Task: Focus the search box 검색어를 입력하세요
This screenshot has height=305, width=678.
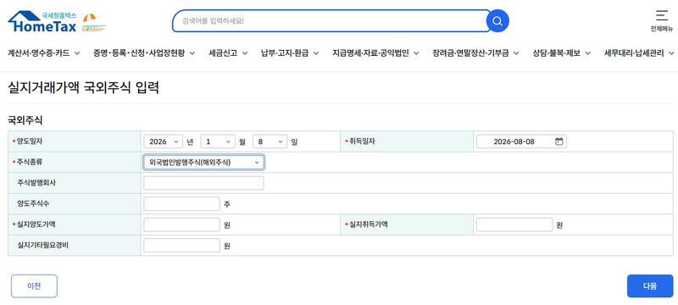Action: 331,20
